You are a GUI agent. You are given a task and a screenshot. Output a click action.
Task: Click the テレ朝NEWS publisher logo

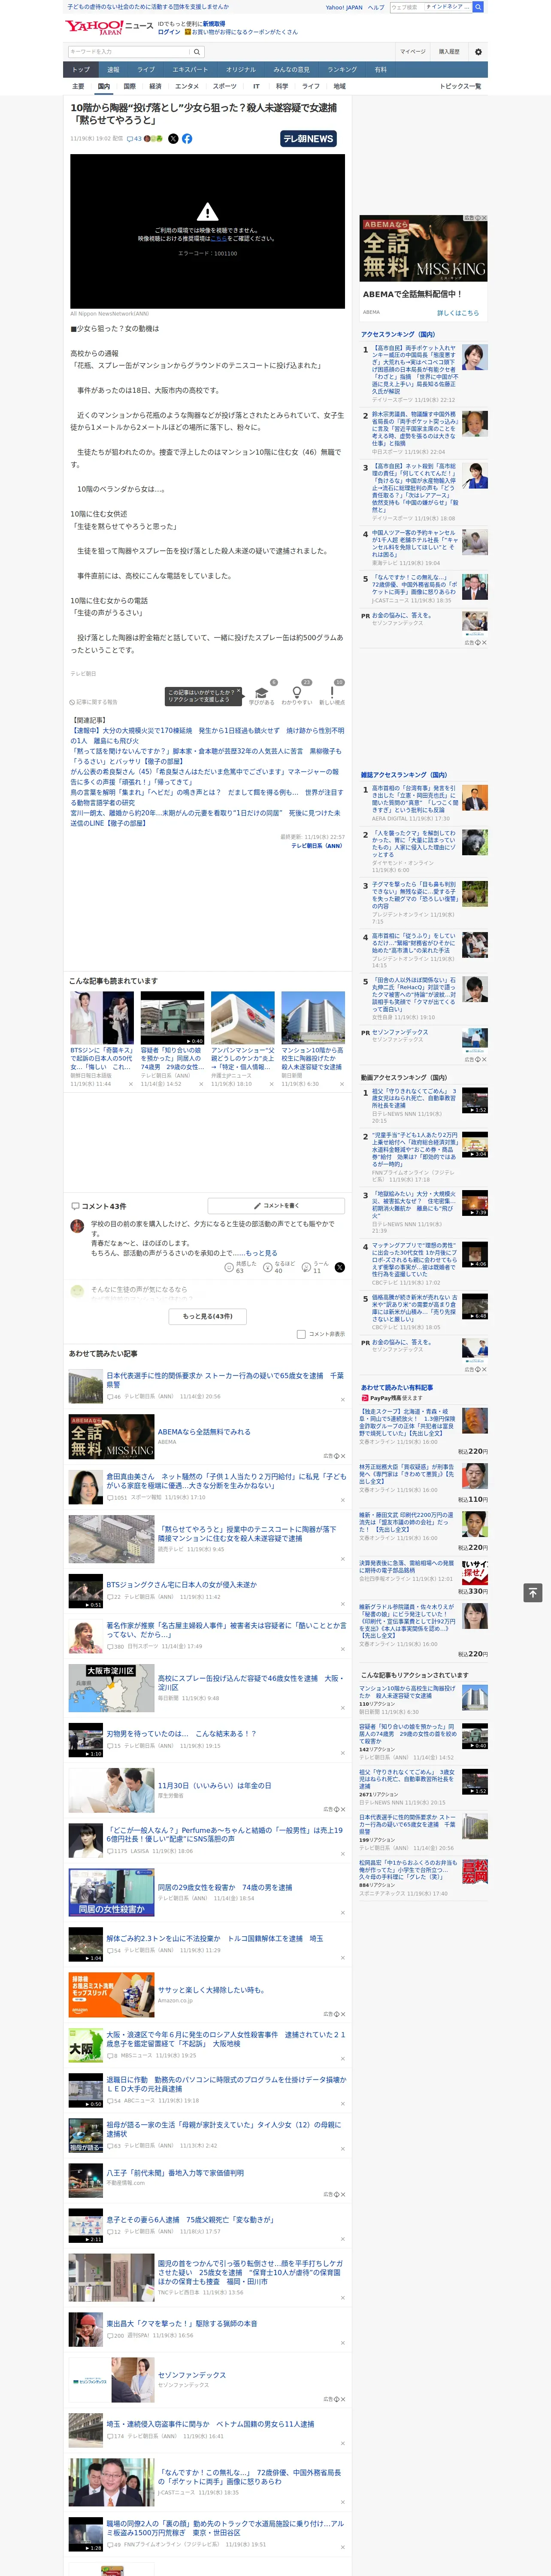[x=308, y=139]
